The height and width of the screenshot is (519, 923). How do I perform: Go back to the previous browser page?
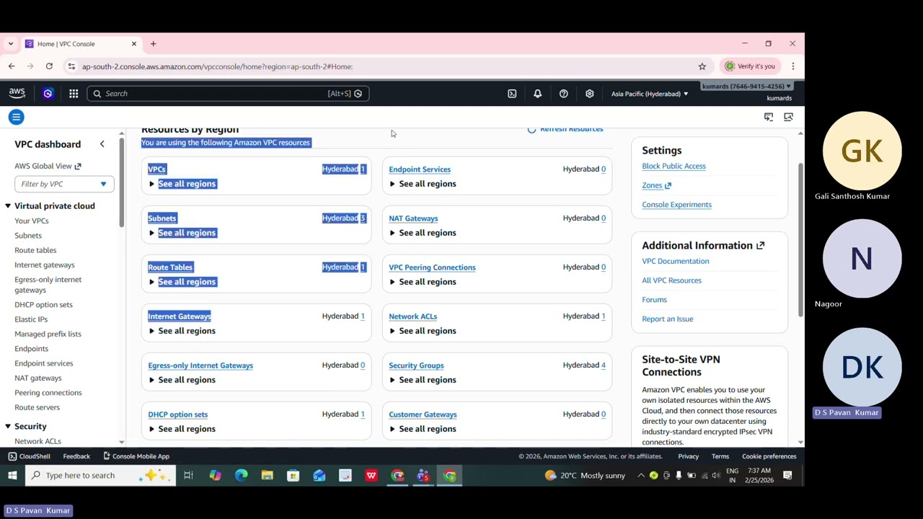[x=12, y=66]
